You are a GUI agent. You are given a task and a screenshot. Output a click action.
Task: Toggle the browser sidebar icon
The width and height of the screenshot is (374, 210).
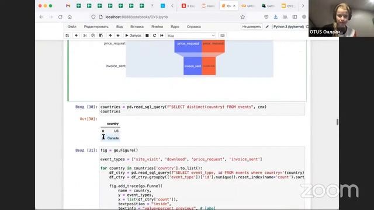point(295,17)
